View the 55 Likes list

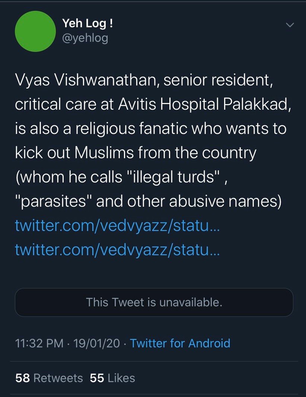(x=112, y=378)
